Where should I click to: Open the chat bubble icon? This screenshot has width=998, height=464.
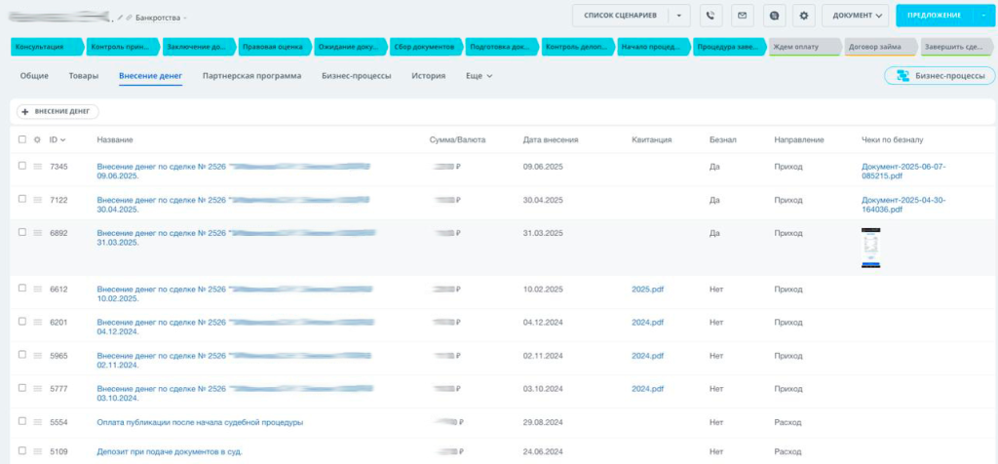pos(773,16)
